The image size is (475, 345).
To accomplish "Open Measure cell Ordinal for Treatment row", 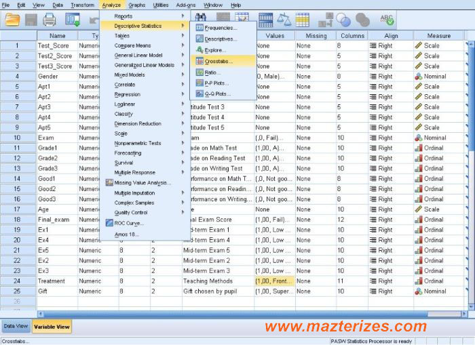I will tap(439, 281).
